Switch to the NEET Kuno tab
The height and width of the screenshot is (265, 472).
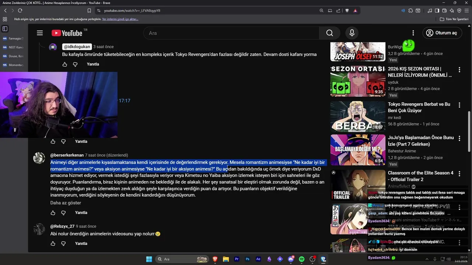[x=13, y=47]
